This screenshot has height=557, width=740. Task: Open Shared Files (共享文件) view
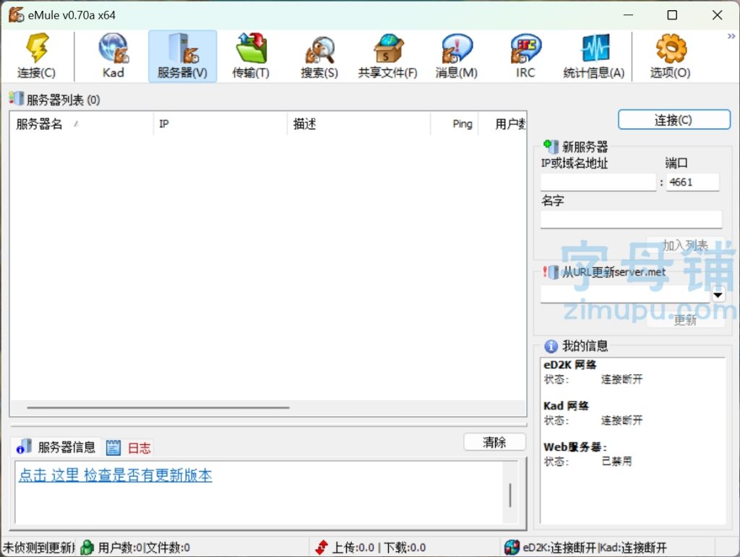click(x=388, y=56)
